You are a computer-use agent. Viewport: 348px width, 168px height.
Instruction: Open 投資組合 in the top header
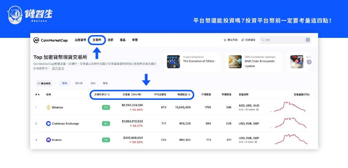point(250,40)
